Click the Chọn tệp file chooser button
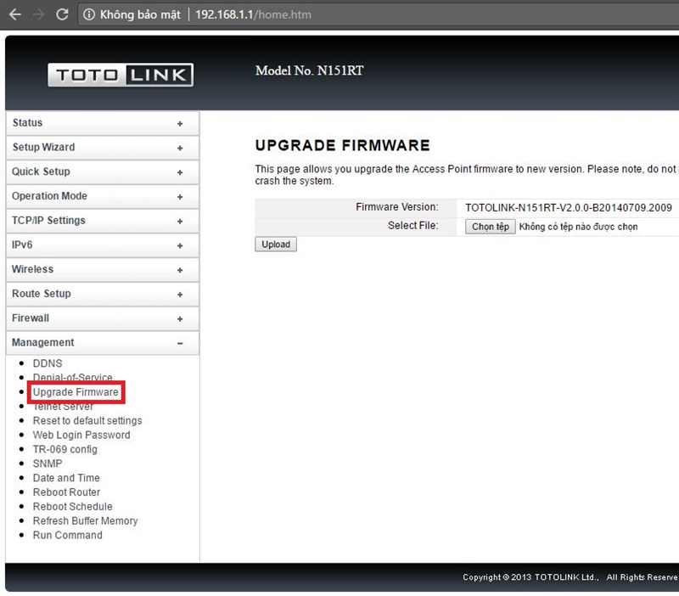 coord(491,227)
